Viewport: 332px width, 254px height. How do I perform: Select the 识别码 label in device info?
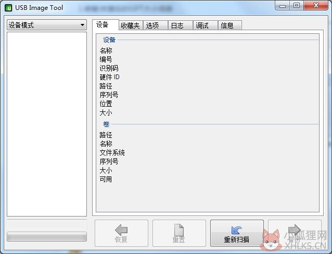(x=109, y=68)
